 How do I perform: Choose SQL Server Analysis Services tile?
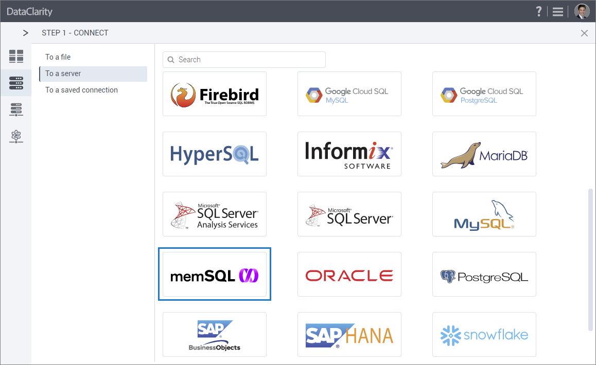pos(215,214)
